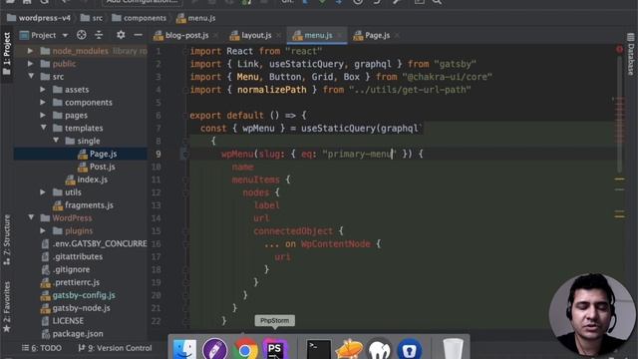Image resolution: width=638 pixels, height=359 pixels.
Task: Click the red error inspection indicator
Action: click(x=619, y=49)
